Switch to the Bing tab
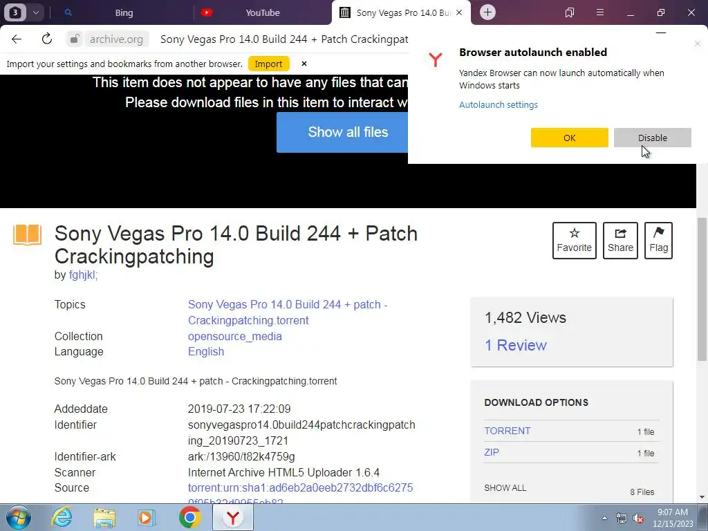This screenshot has height=531, width=708. coord(124,12)
